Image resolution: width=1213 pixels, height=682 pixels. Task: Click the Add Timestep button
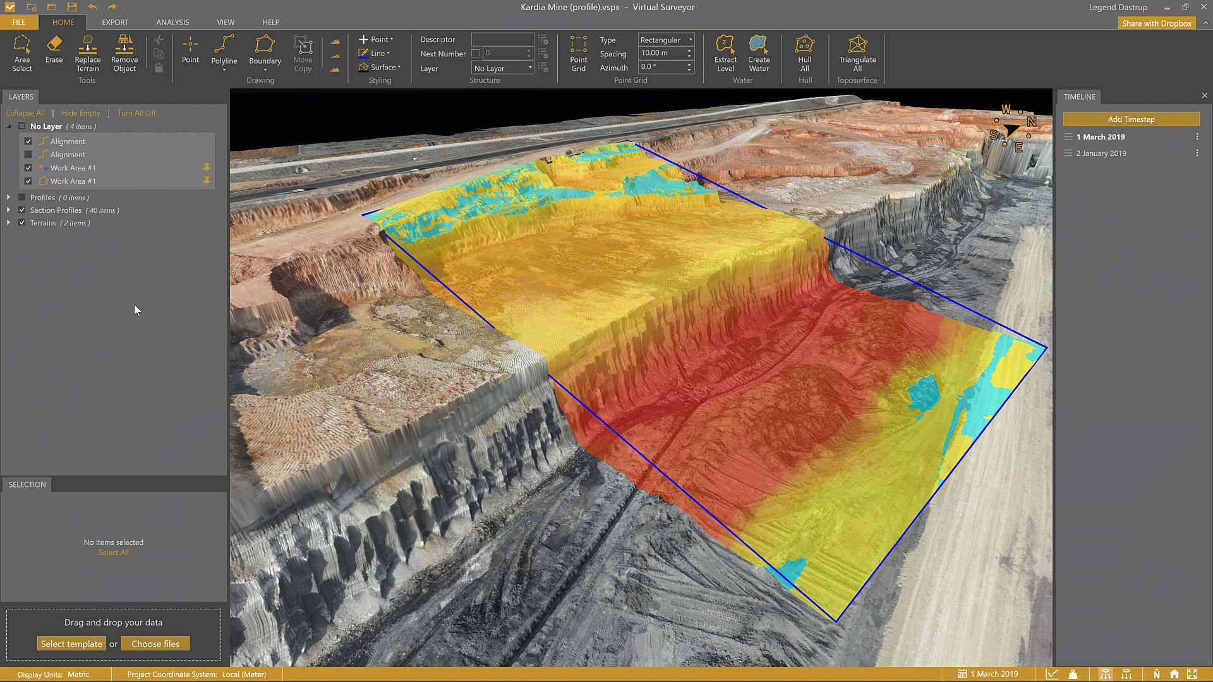tap(1130, 119)
